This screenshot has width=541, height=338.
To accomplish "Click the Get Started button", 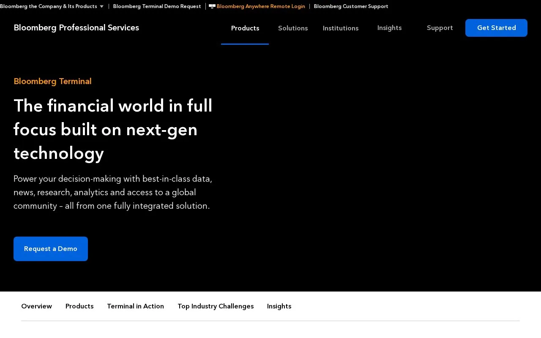I will [x=496, y=28].
